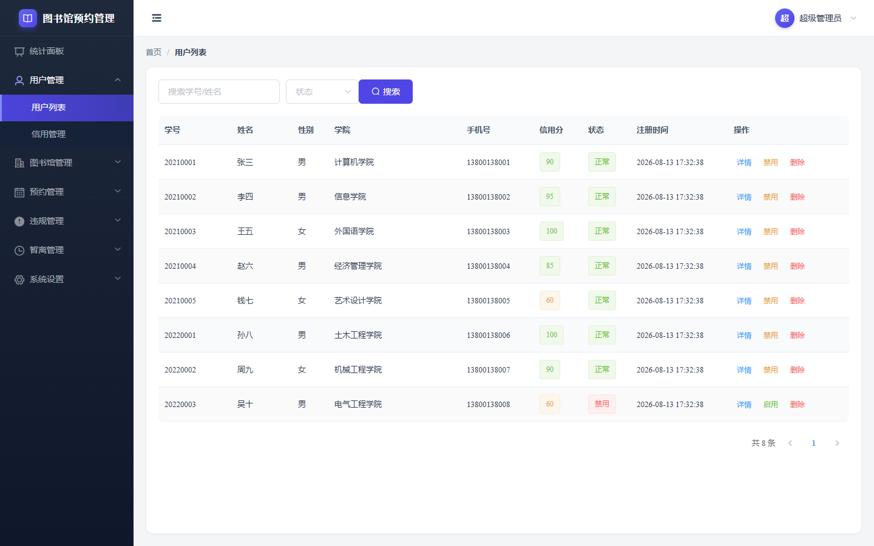Focus the 搜索学号/姓名 input field
Image resolution: width=874 pixels, height=546 pixels.
219,92
